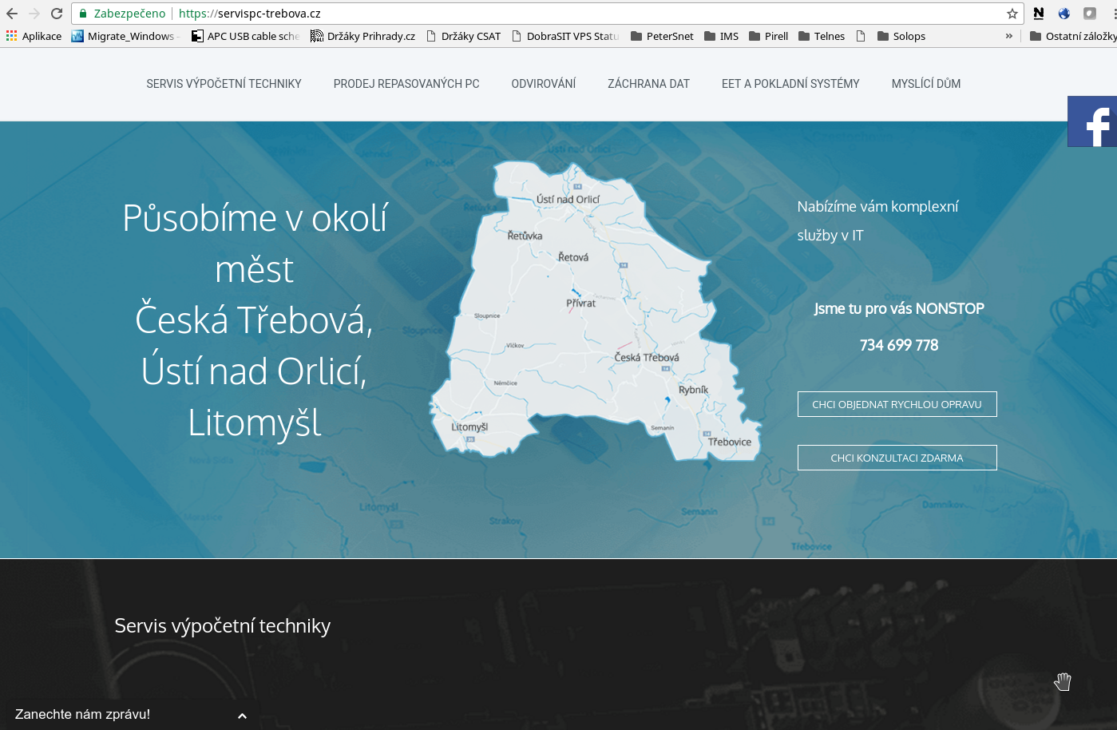Open the Ostatní záložky folder
This screenshot has height=730, width=1117.
click(x=1073, y=36)
